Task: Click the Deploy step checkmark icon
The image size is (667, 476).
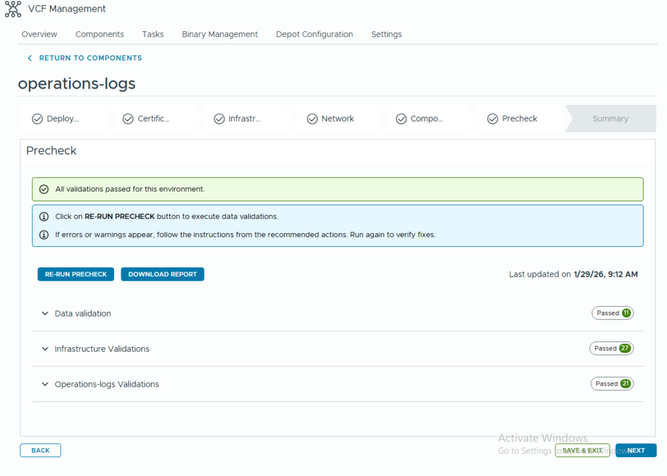Action: click(37, 119)
